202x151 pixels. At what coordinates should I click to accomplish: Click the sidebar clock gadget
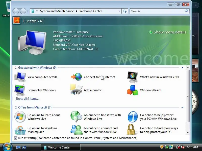[x=195, y=102]
